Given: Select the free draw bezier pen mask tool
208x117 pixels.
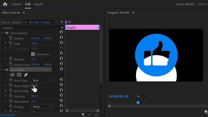Looking at the screenshot, I should point(26,75).
